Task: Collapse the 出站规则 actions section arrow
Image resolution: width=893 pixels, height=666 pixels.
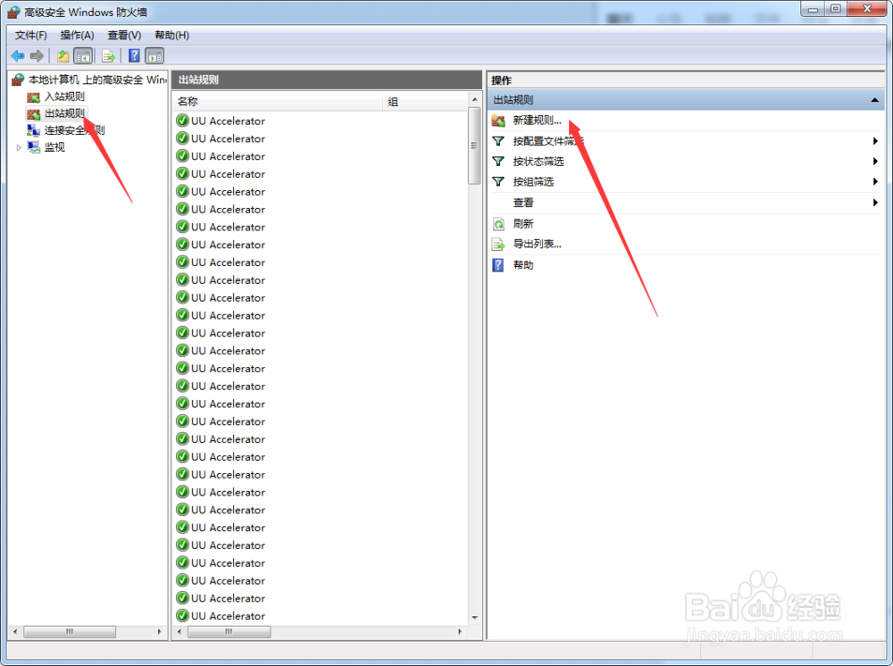Action: pos(874,100)
